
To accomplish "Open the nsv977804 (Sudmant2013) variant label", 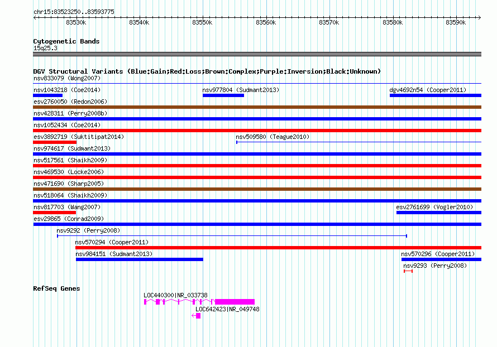I will point(241,90).
